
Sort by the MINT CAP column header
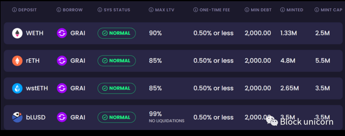331,10
